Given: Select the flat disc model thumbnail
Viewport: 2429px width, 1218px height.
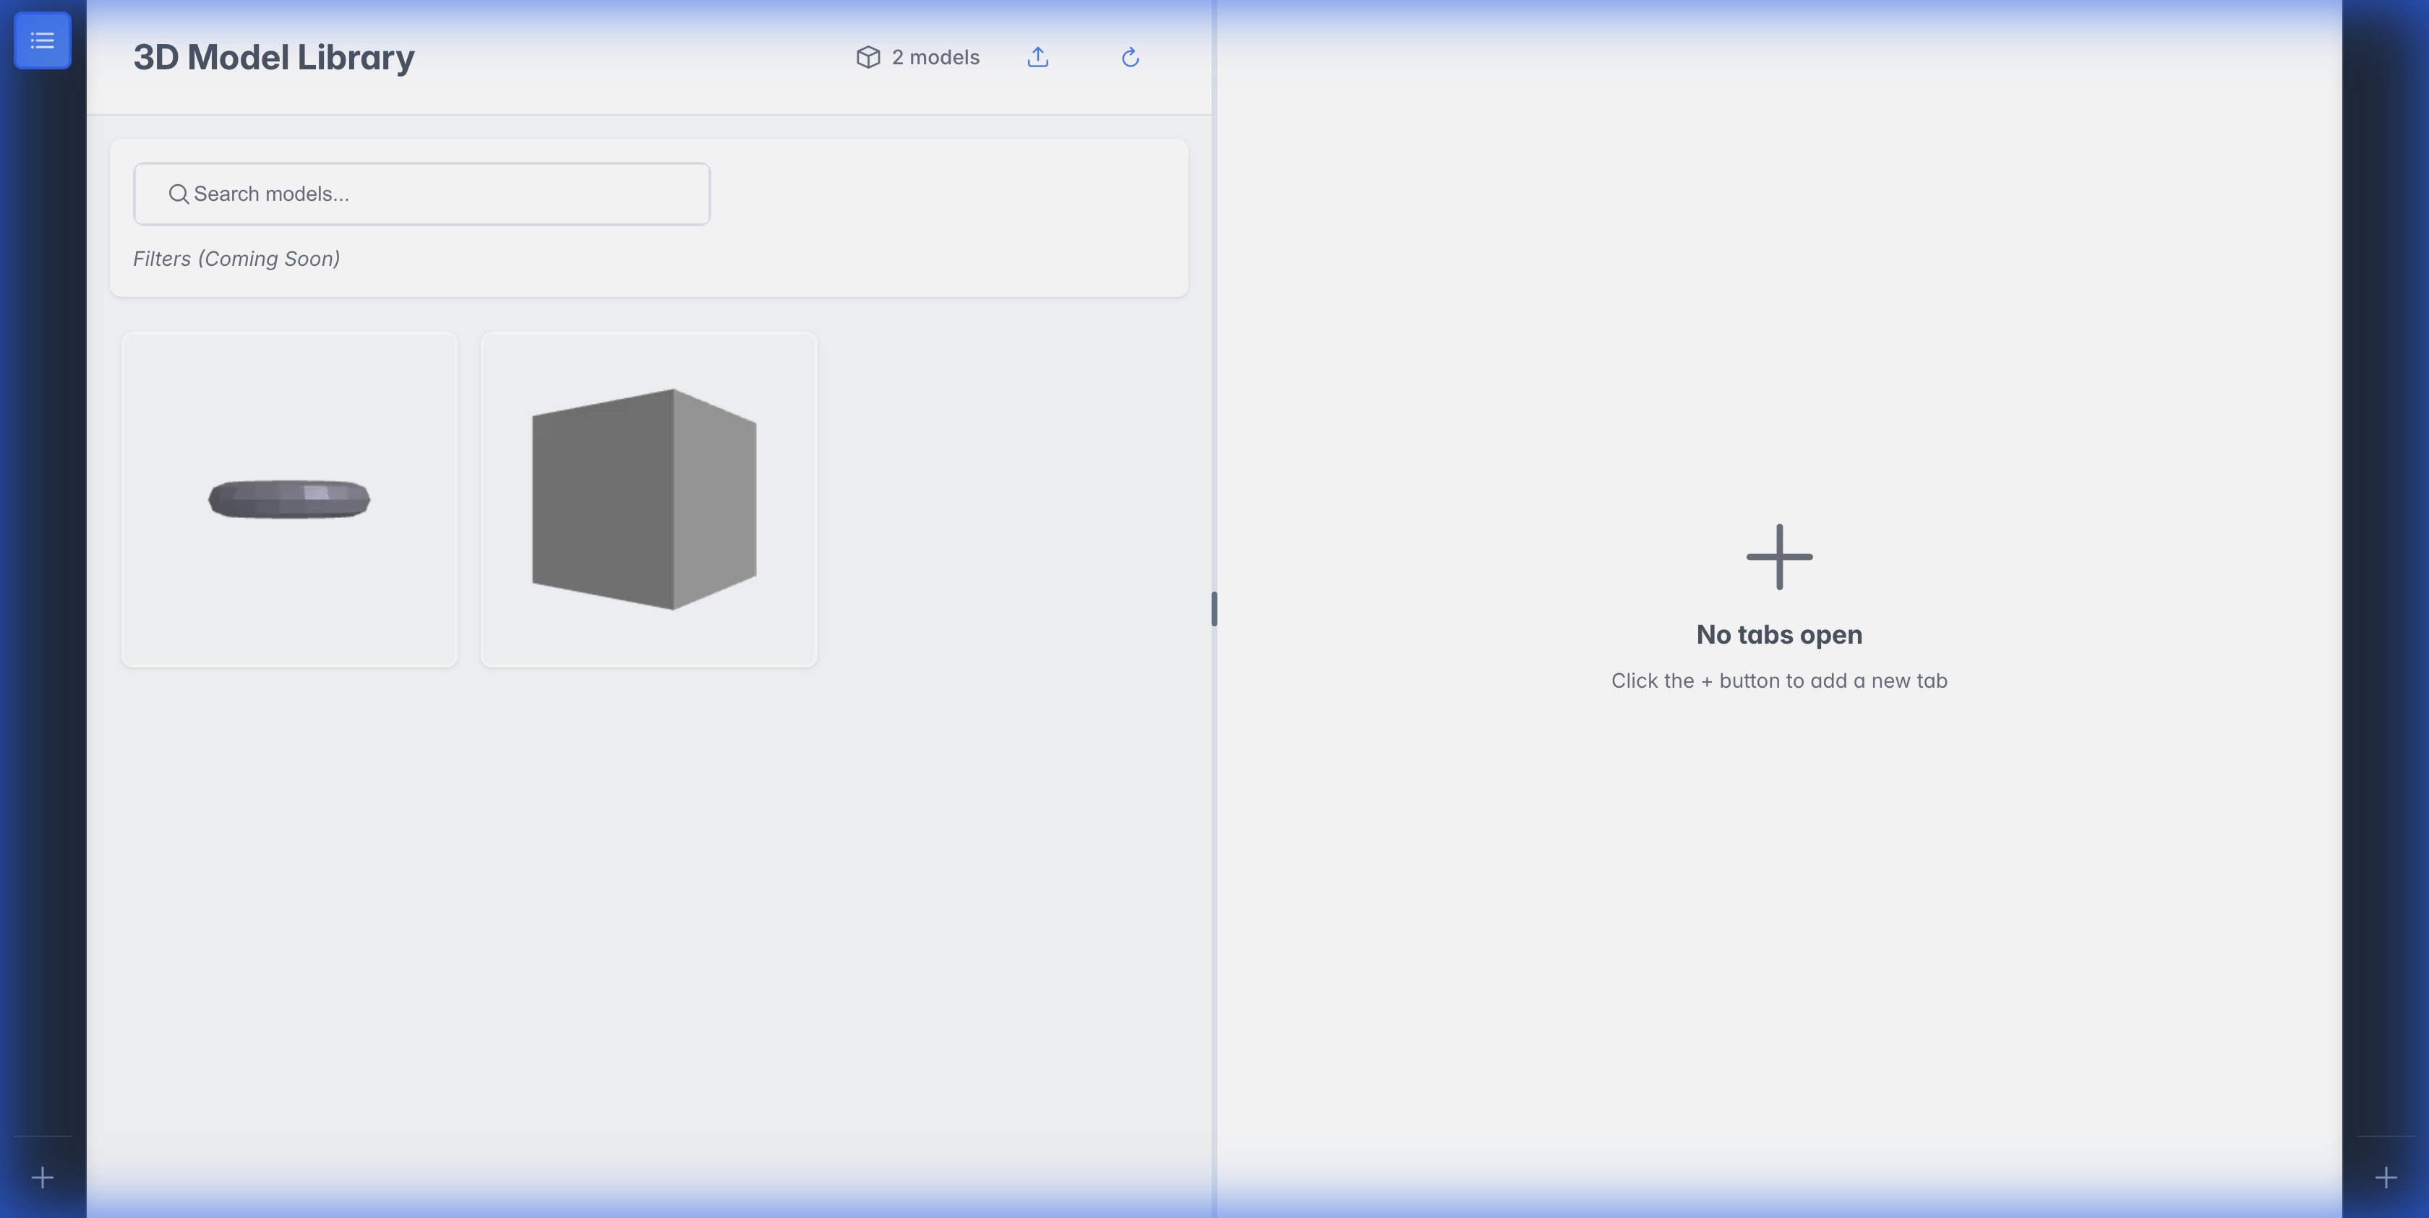Looking at the screenshot, I should tap(289, 499).
